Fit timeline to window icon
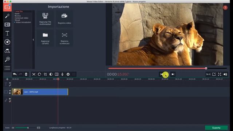This screenshot has height=131, width=233. coord(39,128)
